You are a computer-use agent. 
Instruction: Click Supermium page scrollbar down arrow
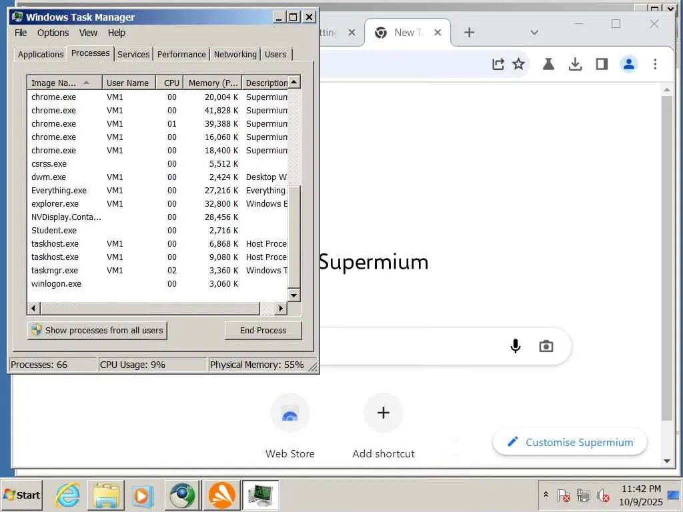click(x=667, y=461)
